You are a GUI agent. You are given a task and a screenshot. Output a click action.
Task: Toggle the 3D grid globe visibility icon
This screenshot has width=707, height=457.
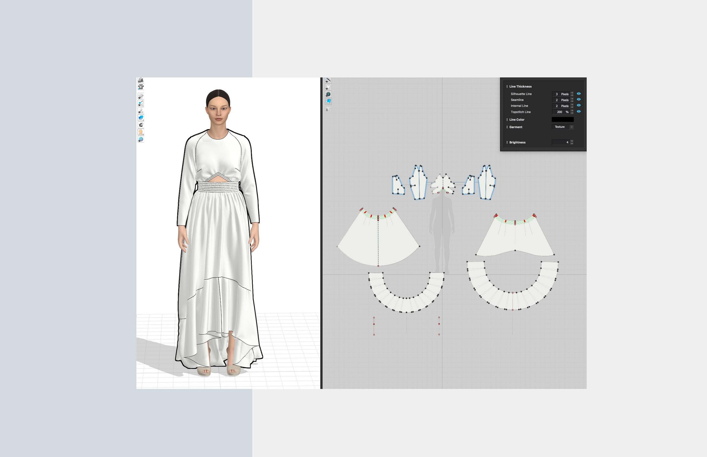tap(141, 139)
